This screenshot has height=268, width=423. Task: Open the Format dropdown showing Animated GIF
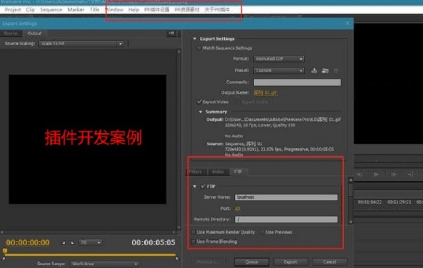click(x=278, y=59)
